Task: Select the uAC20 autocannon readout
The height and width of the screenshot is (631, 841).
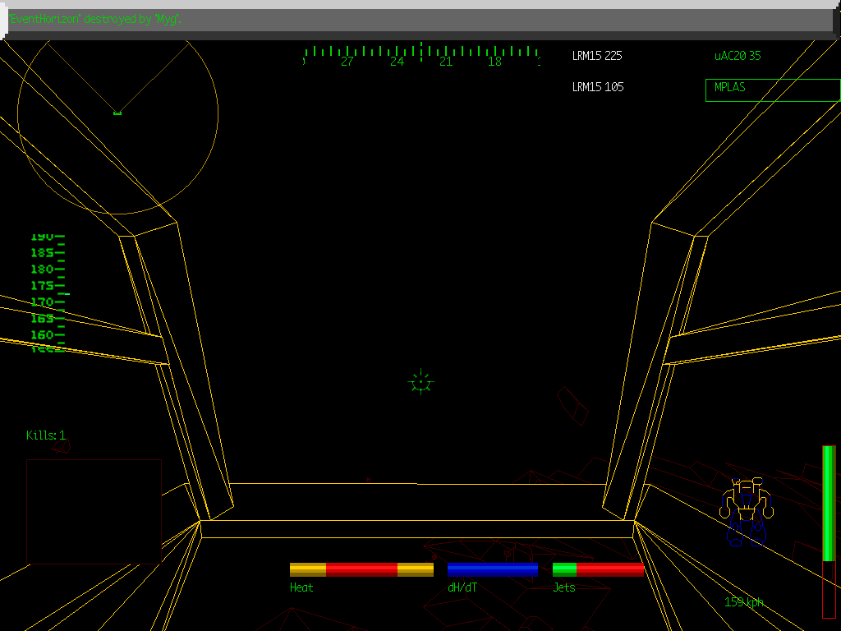Action: [737, 56]
